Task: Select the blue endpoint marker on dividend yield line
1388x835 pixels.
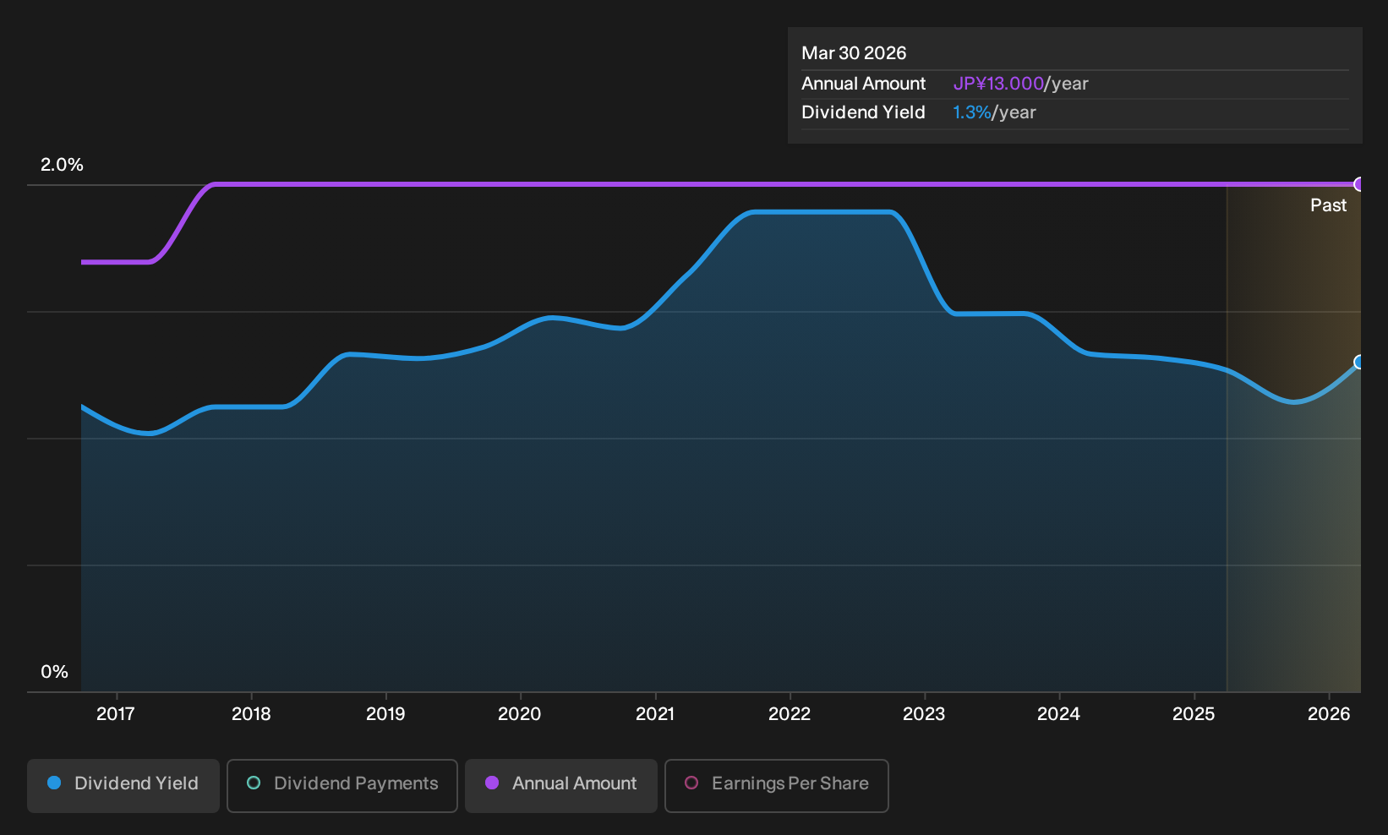Action: pos(1359,362)
